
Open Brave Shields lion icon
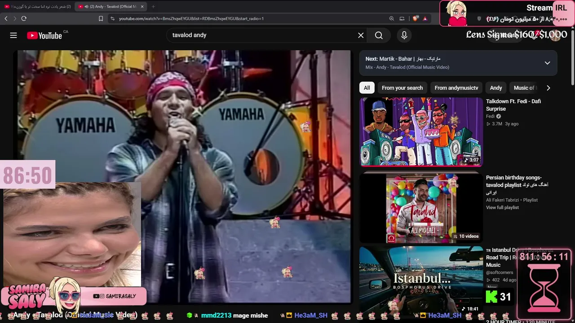tap(415, 18)
